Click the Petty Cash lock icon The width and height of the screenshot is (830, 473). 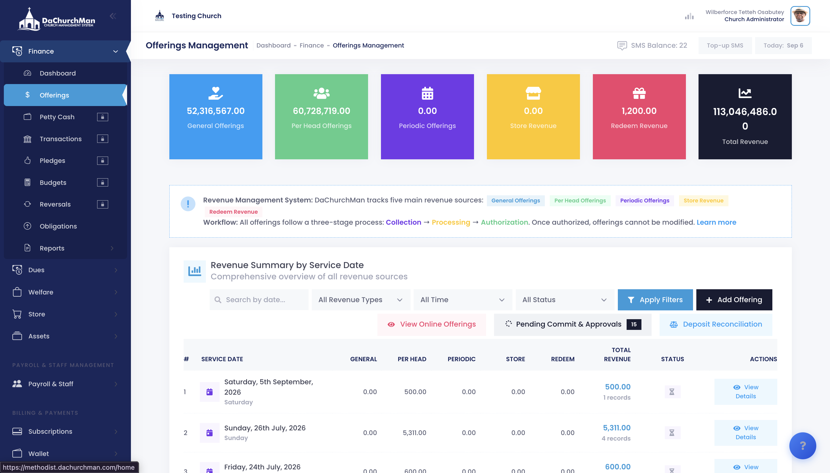click(103, 117)
